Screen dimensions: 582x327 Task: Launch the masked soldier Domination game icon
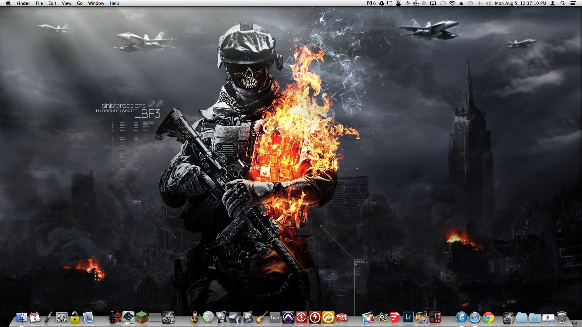point(128,318)
